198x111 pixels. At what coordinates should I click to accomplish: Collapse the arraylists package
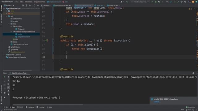point(11,27)
